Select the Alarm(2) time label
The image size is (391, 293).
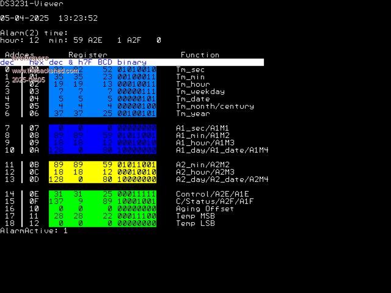pos(34,33)
